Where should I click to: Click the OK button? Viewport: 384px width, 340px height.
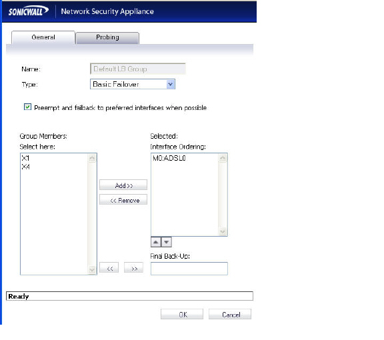(x=182, y=314)
